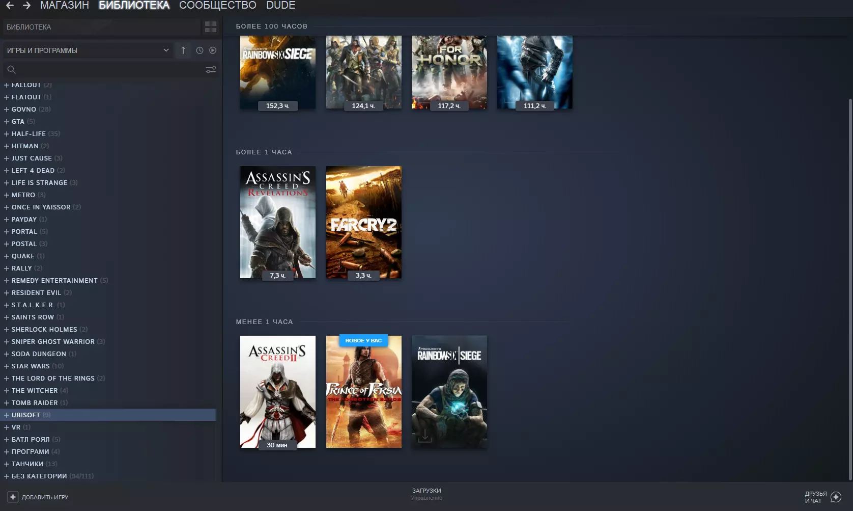853x511 pixels.
Task: Open the Assassin's Creed II cover
Action: click(x=278, y=392)
